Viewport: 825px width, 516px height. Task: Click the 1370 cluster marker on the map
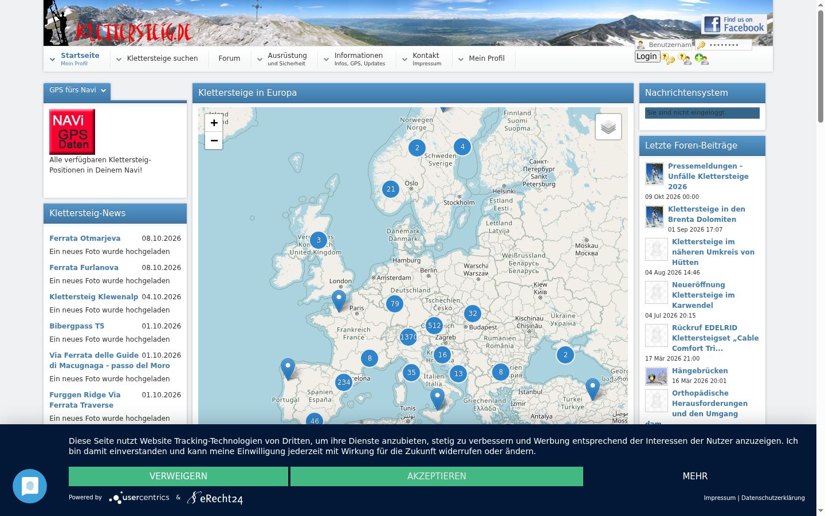pyautogui.click(x=408, y=337)
